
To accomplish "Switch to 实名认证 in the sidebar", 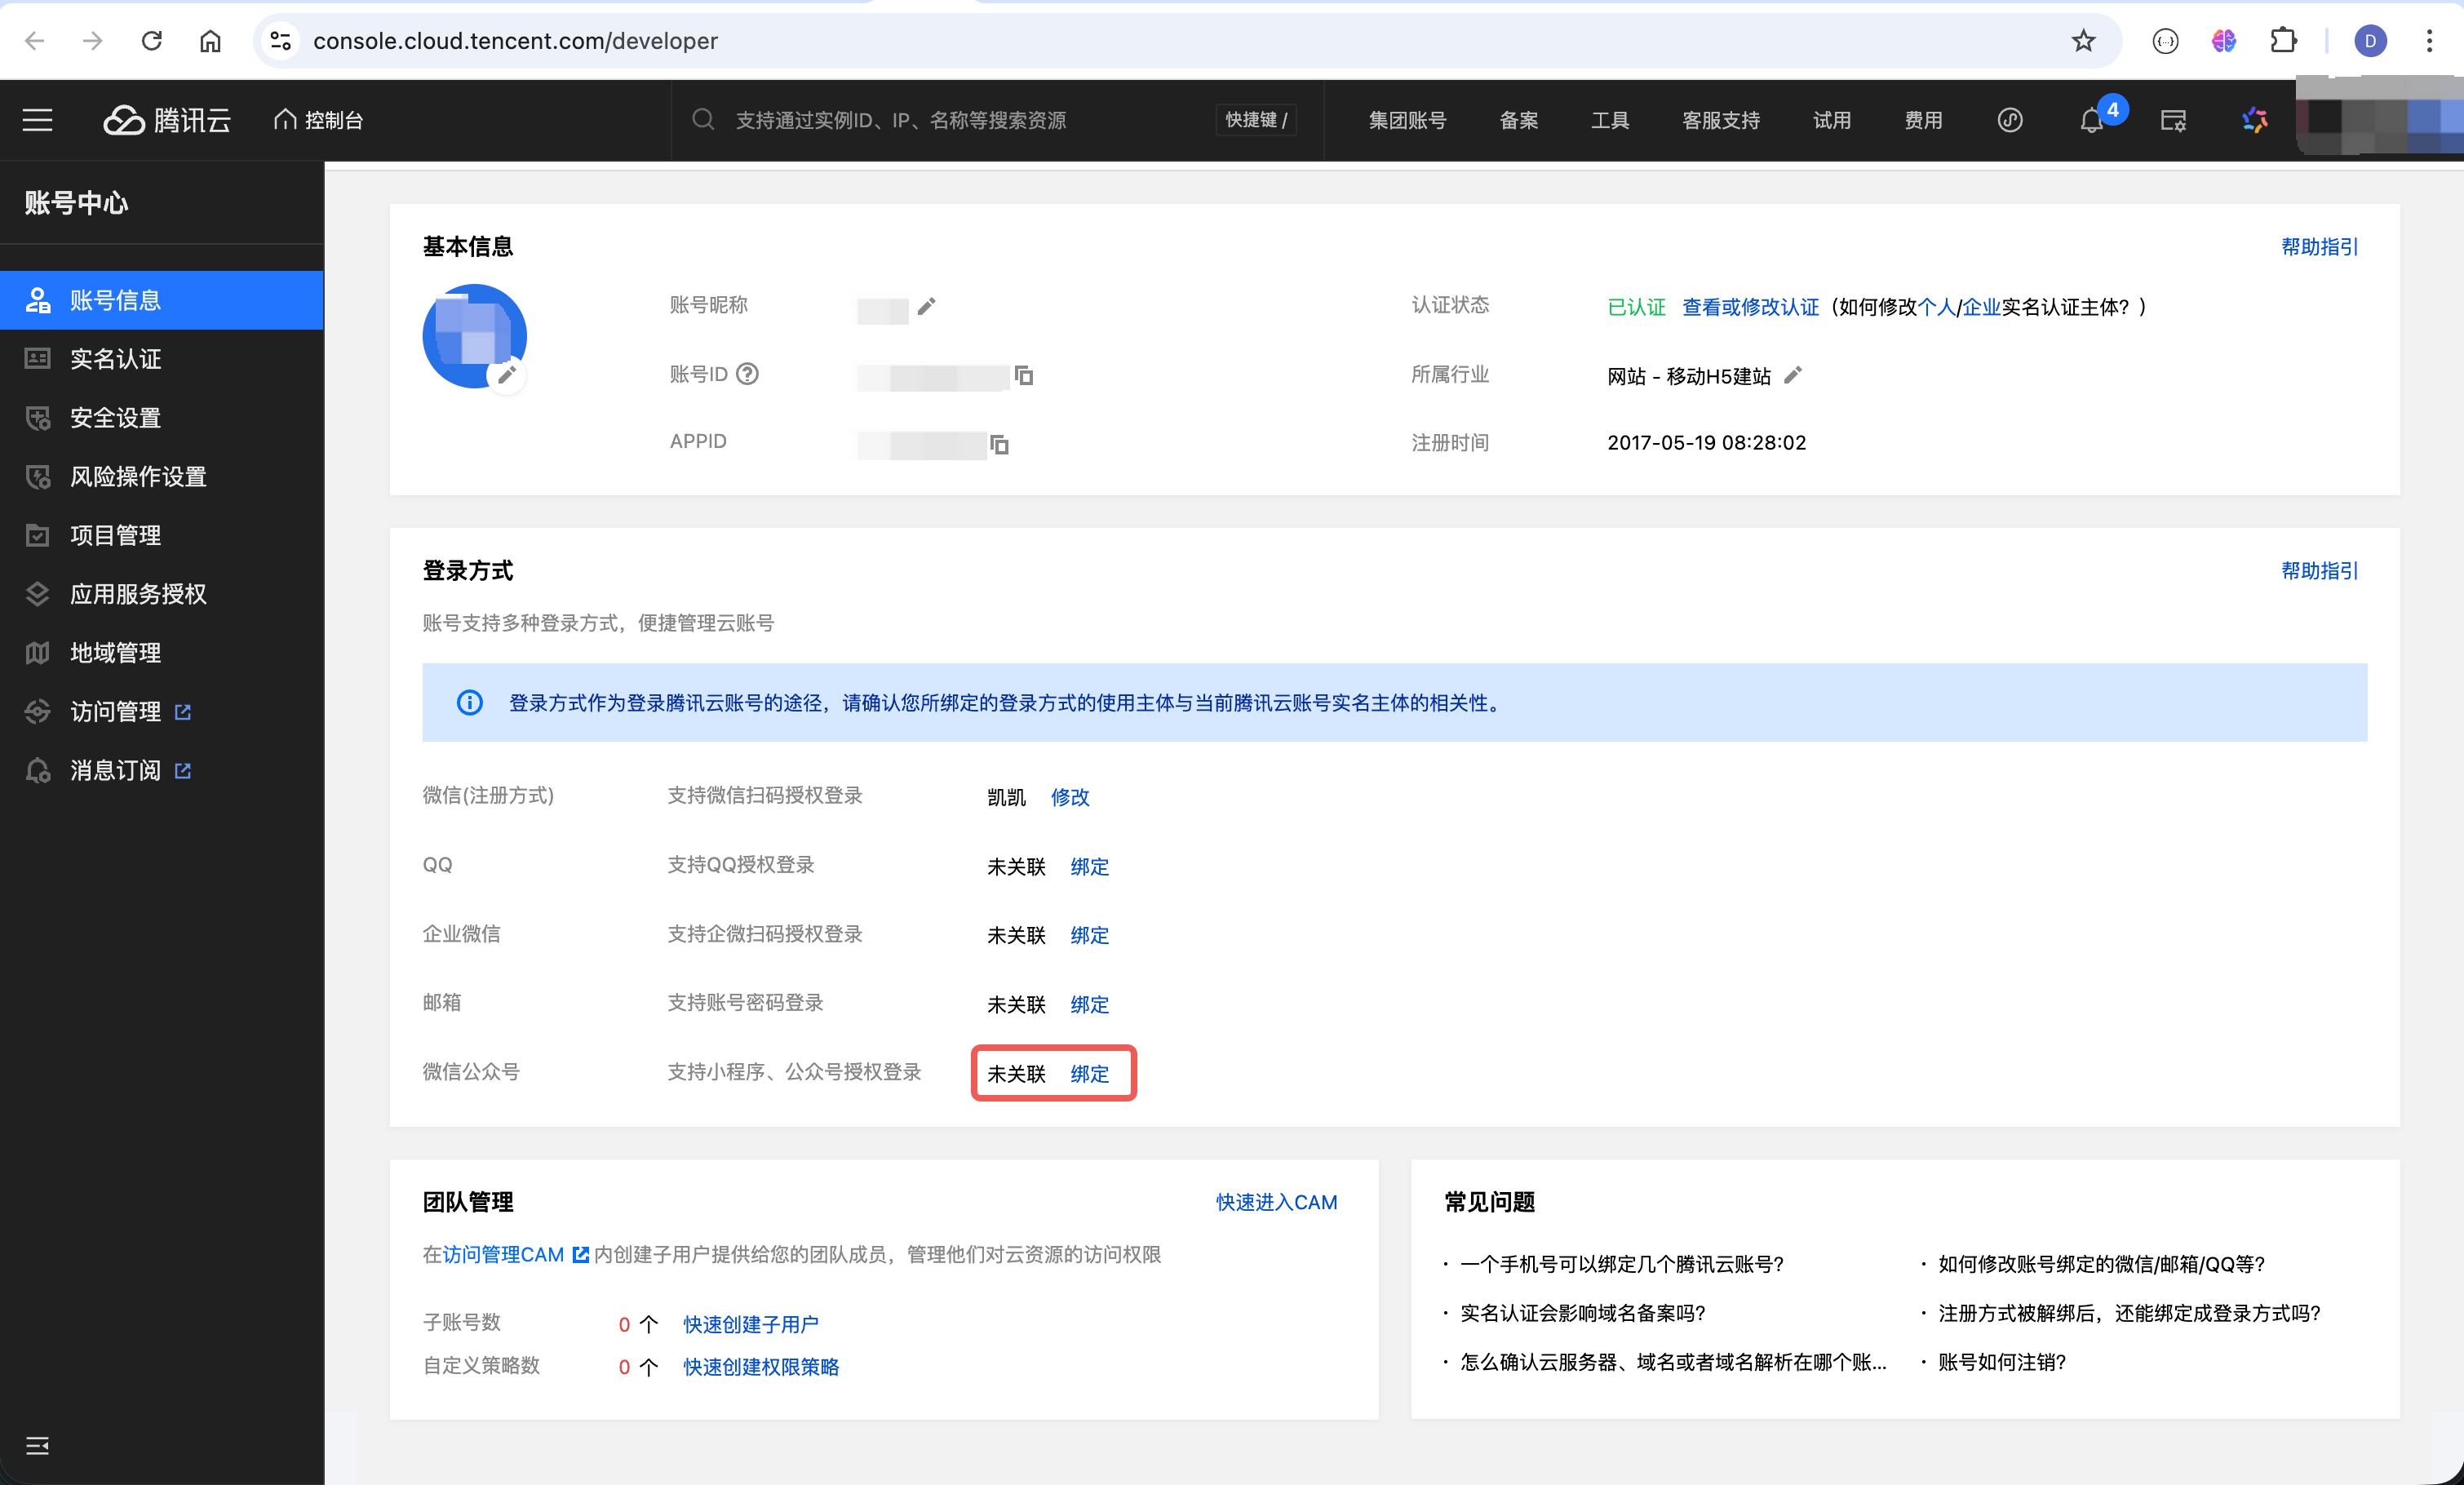I will coord(117,359).
